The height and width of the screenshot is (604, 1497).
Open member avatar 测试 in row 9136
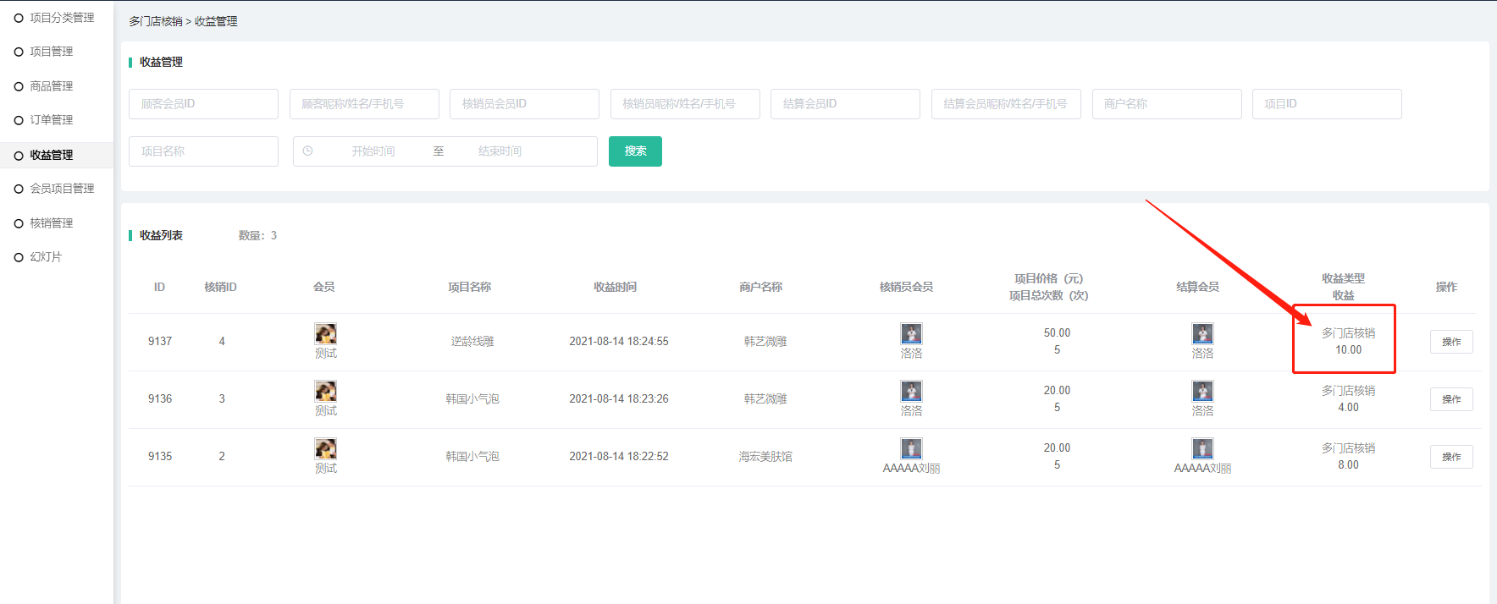pyautogui.click(x=326, y=391)
